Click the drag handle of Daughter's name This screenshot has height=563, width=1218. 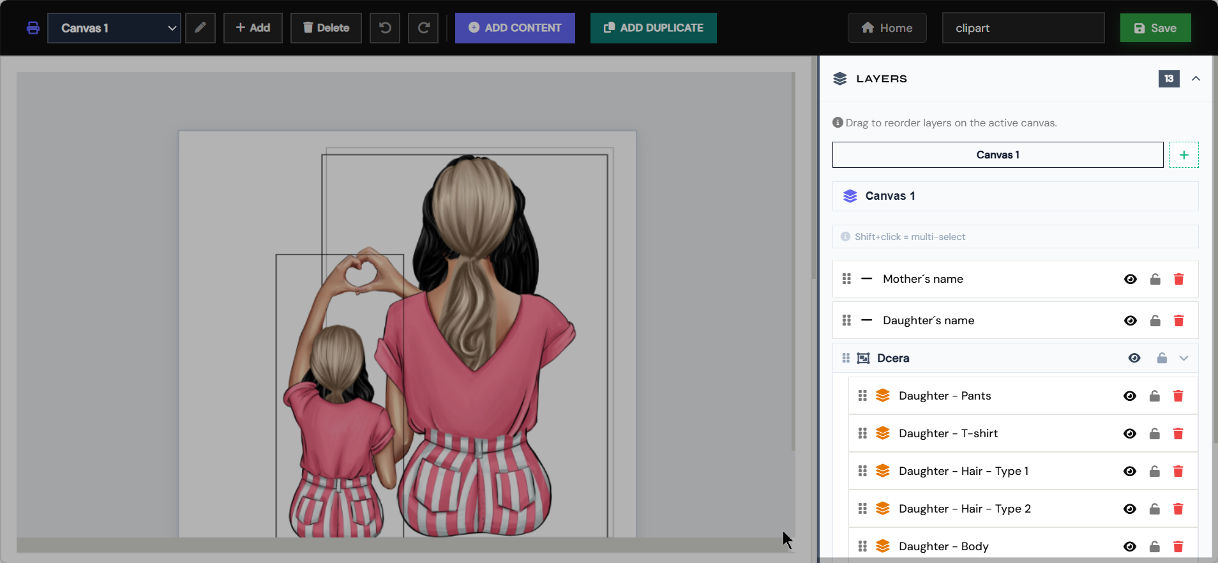[846, 320]
